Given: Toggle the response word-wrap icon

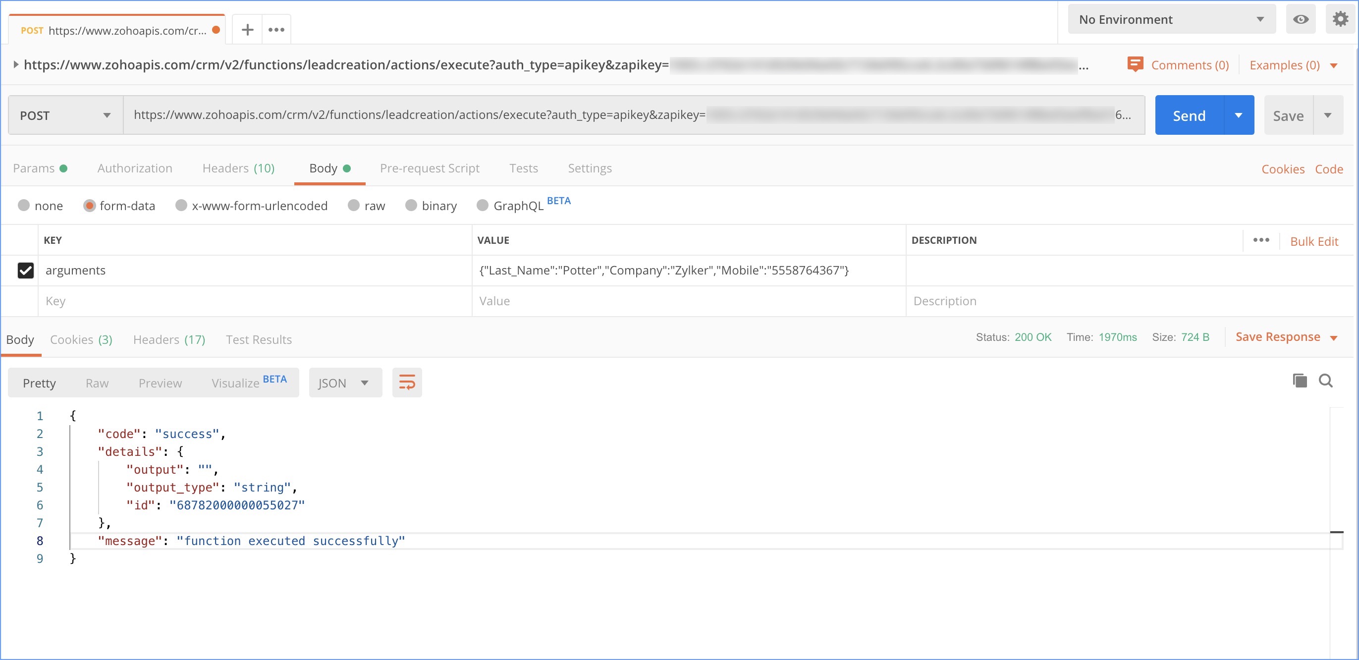Looking at the screenshot, I should (x=407, y=383).
